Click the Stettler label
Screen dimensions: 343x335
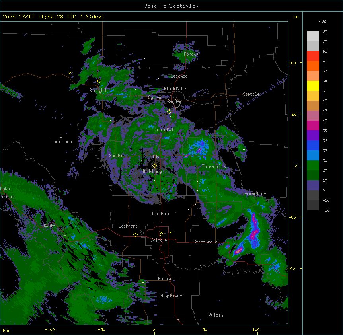(252, 94)
